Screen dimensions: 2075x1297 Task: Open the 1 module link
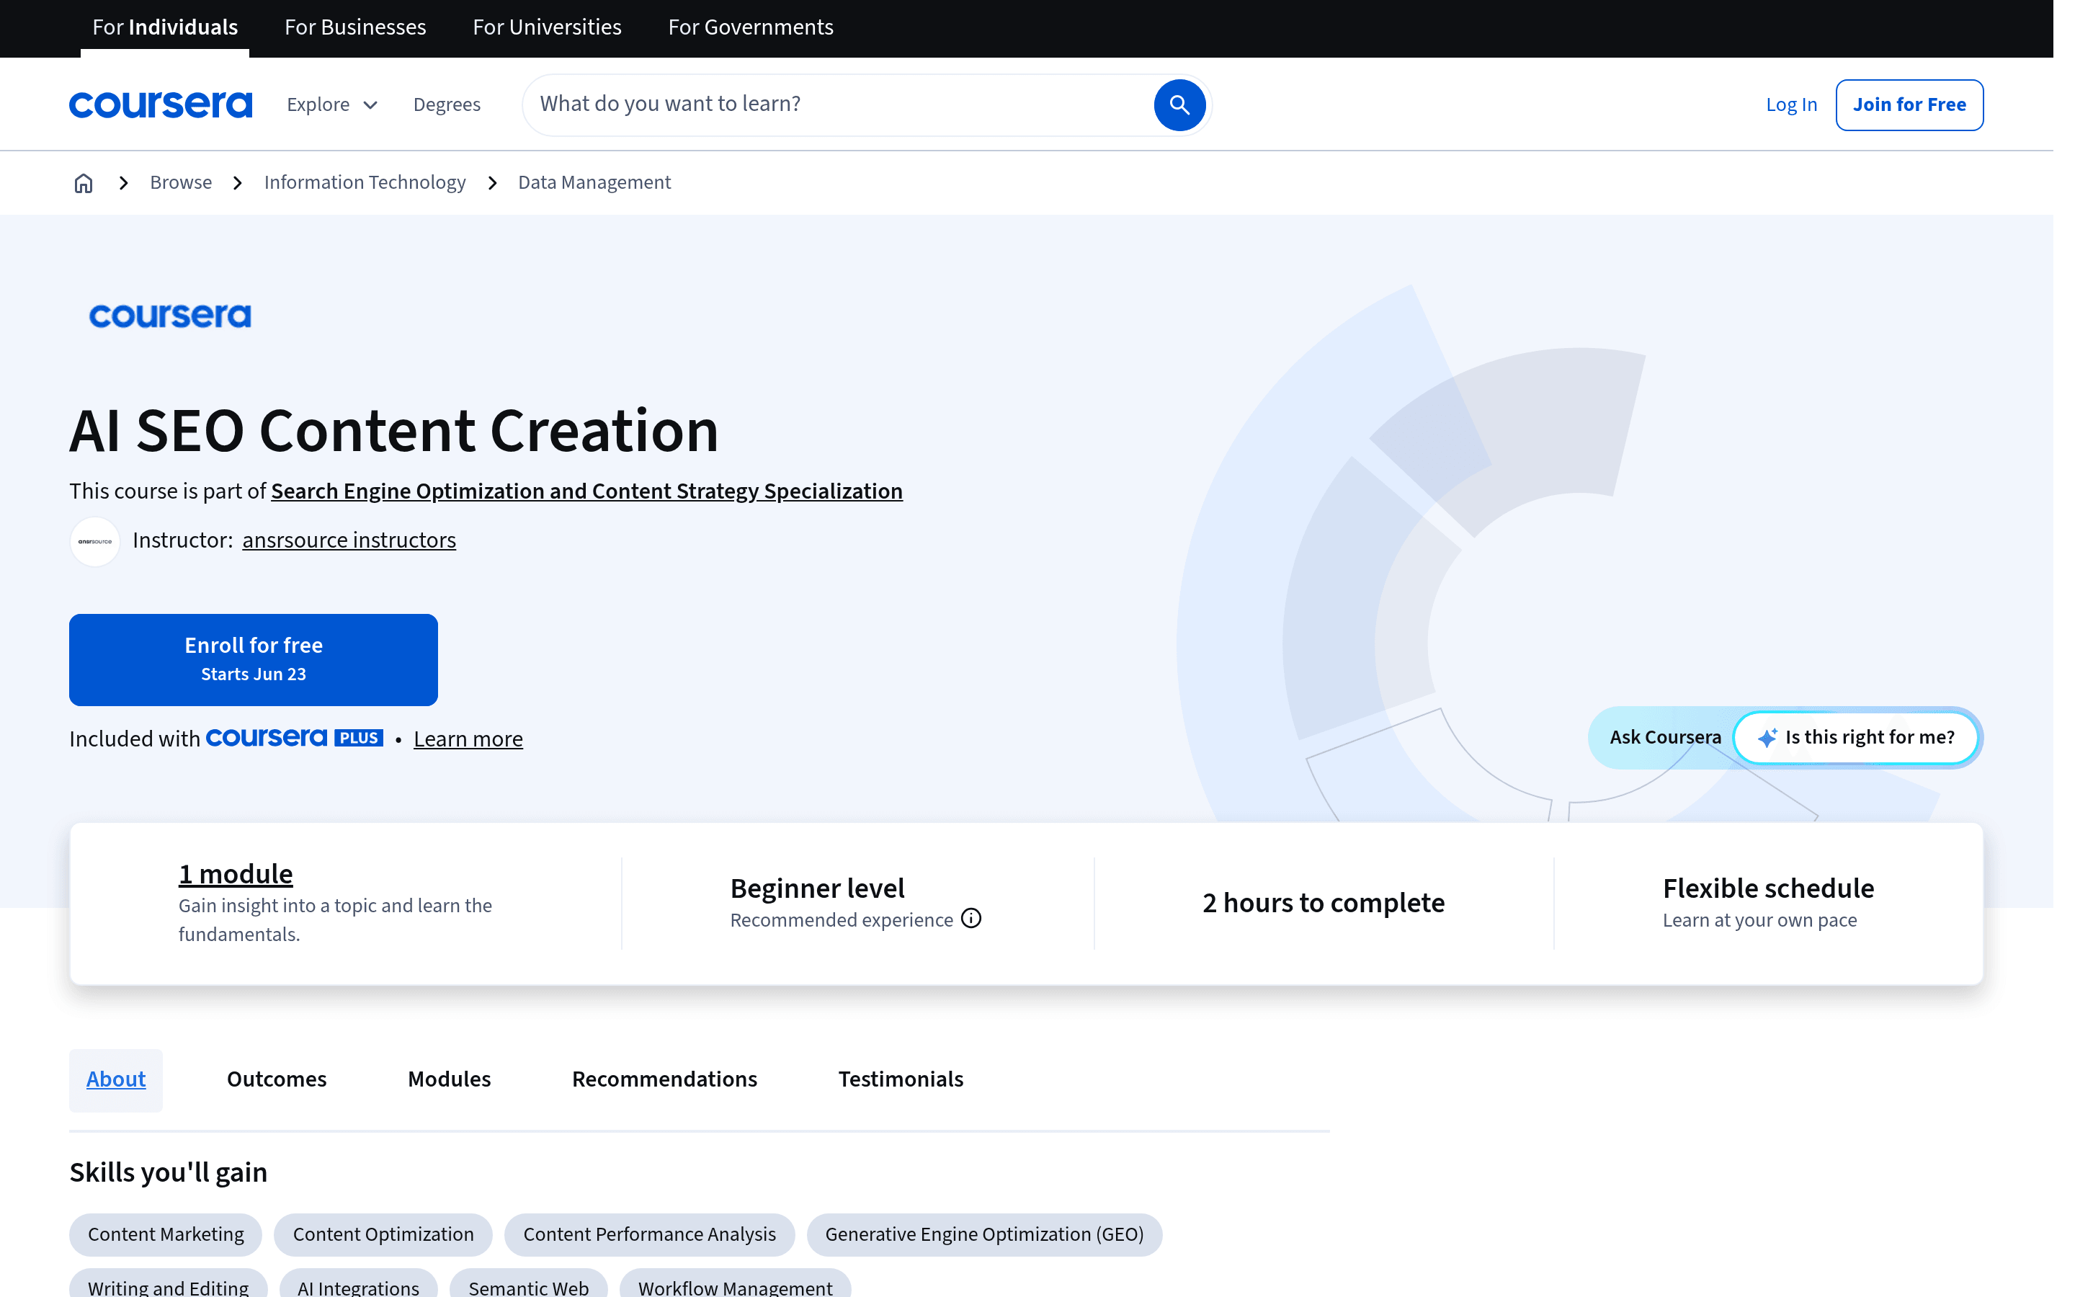coord(236,874)
